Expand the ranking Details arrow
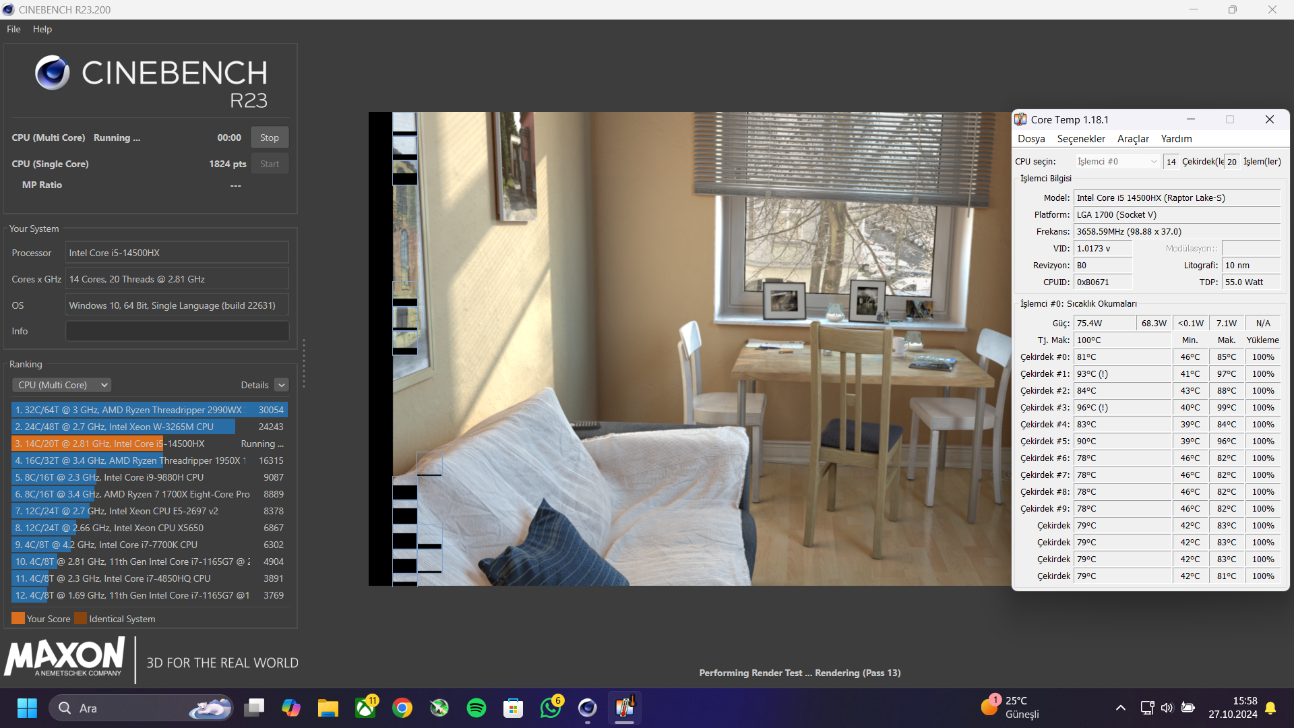The height and width of the screenshot is (728, 1294). (282, 385)
